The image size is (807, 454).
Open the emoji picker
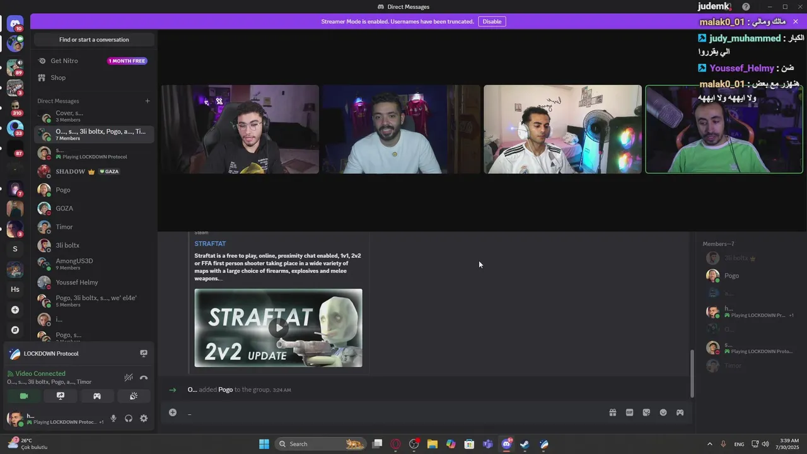(x=663, y=412)
